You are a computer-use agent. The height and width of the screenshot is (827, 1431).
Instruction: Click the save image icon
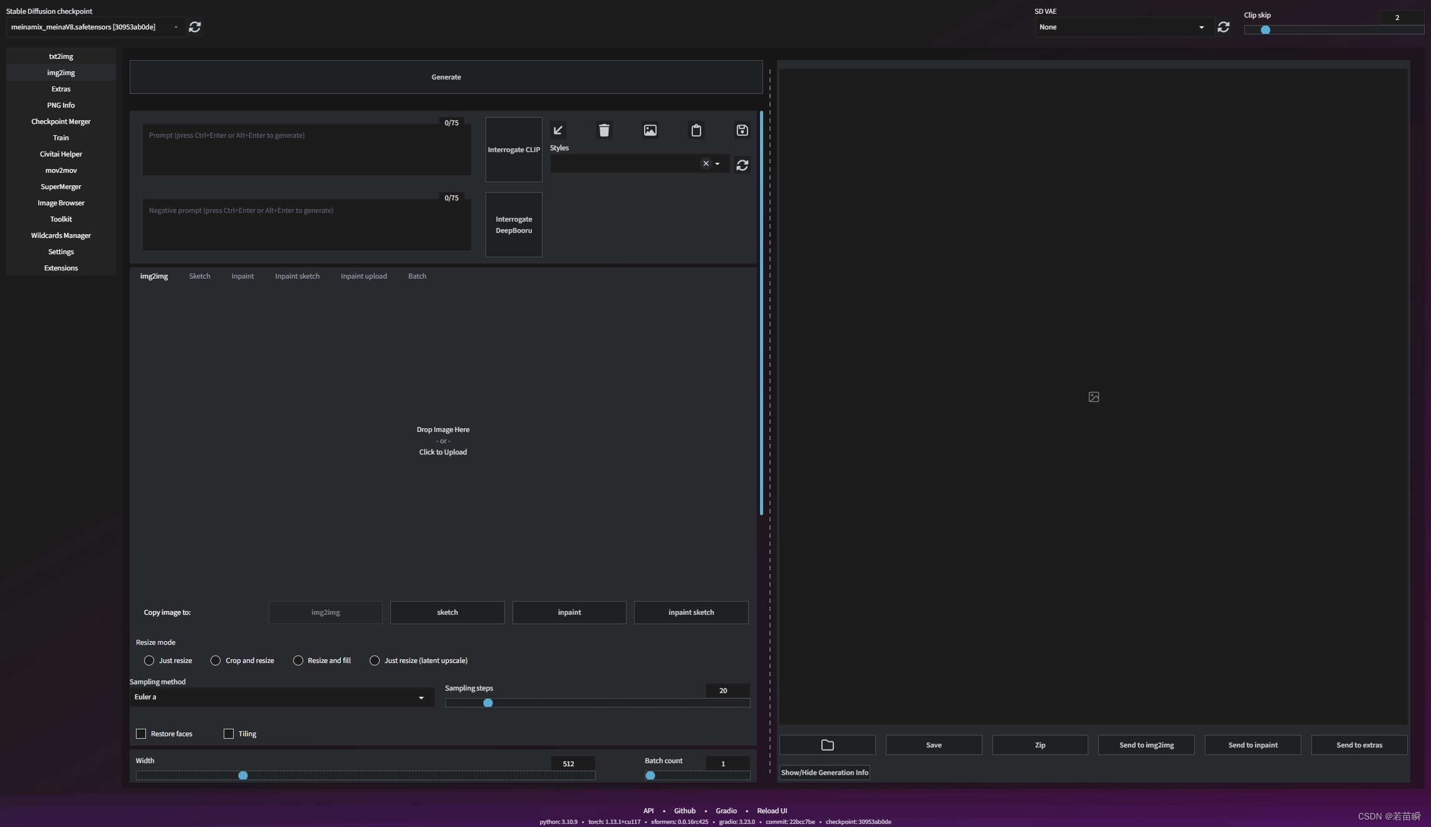point(742,129)
